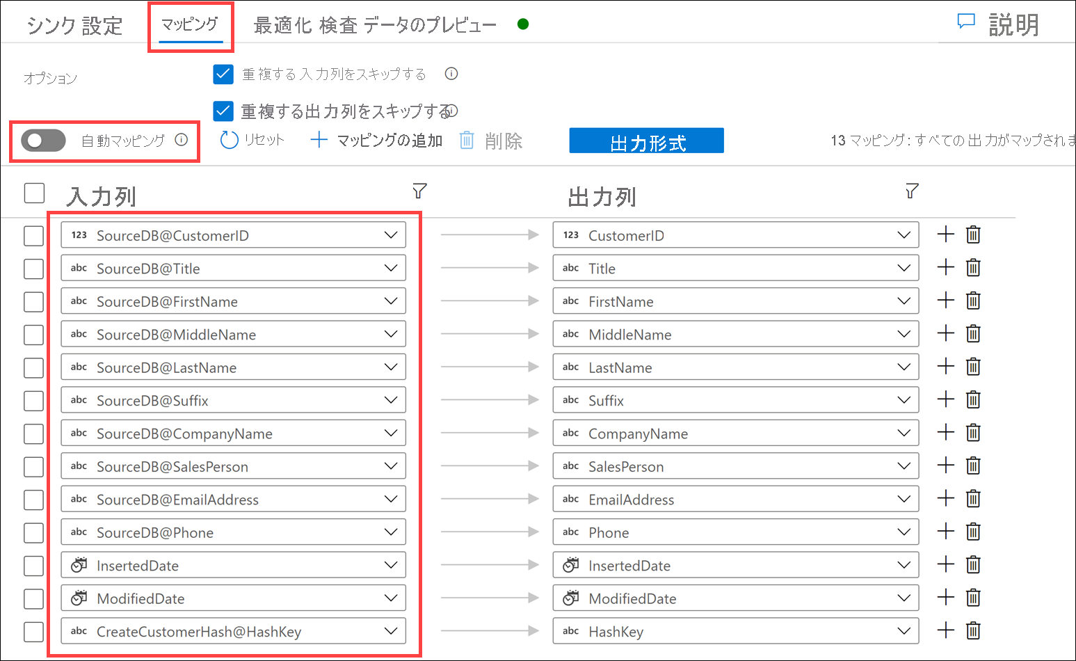Delete the Title mapping row
Screen dimensions: 1076x661
(973, 267)
